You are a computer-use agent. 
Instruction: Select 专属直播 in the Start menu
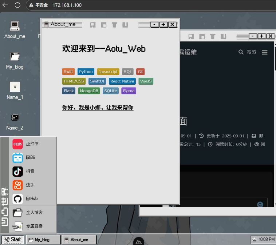33,226
